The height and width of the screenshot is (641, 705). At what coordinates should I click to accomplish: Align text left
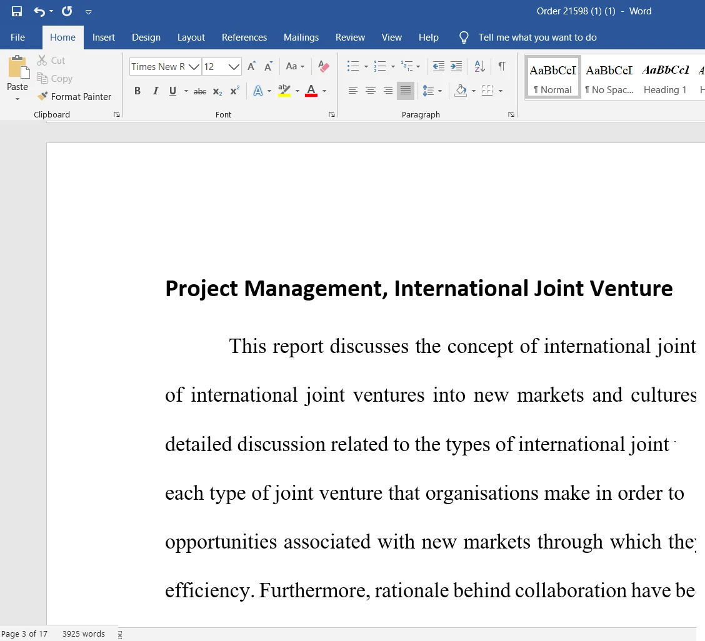click(x=353, y=91)
